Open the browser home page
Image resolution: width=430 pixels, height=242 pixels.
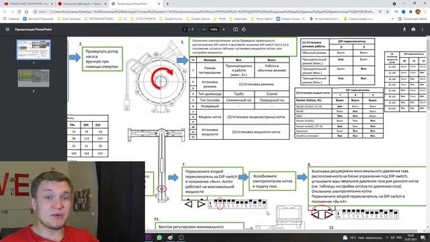tap(26, 12)
